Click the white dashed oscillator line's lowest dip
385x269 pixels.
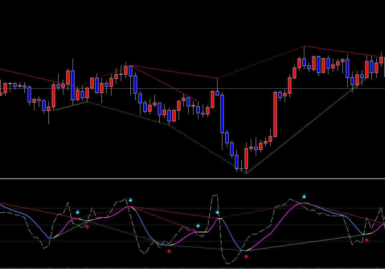pos(227,264)
